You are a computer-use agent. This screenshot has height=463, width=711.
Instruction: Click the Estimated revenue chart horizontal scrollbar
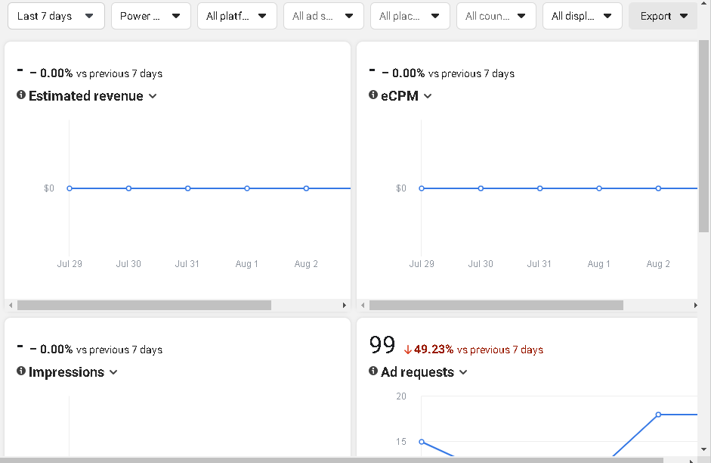(x=144, y=305)
